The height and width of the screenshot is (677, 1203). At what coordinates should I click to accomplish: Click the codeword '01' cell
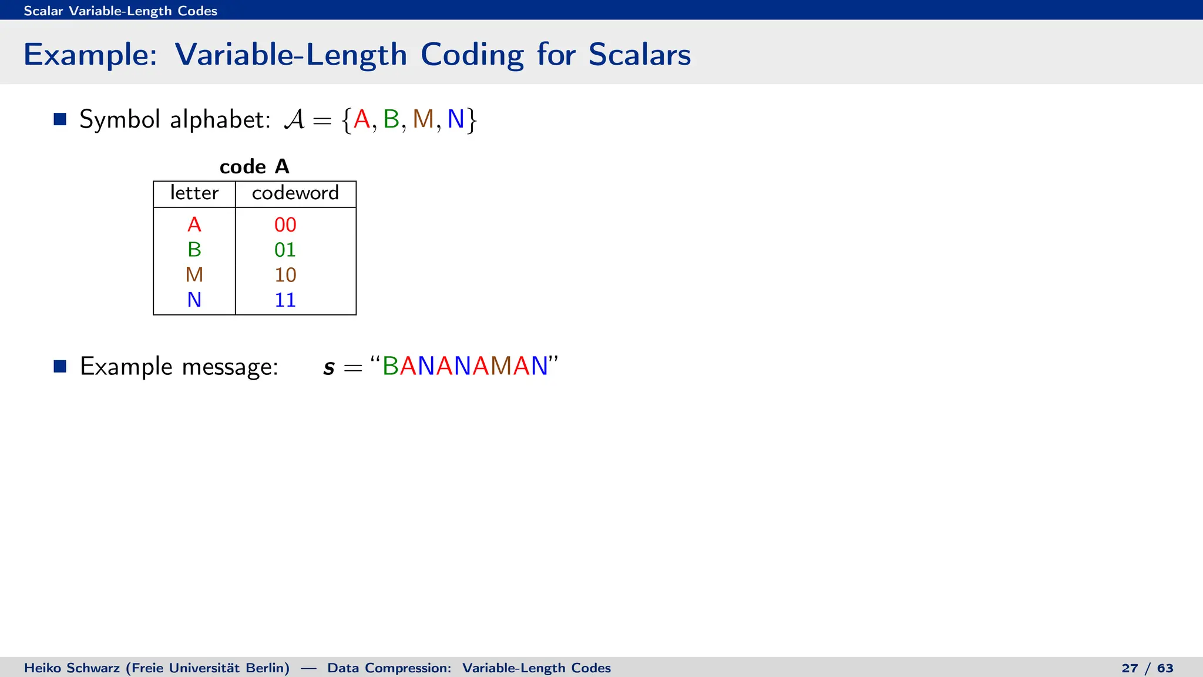[x=285, y=250]
